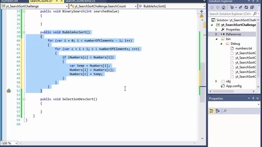
Task: Switch Properties panel to Categorized view
Action: click(x=212, y=111)
